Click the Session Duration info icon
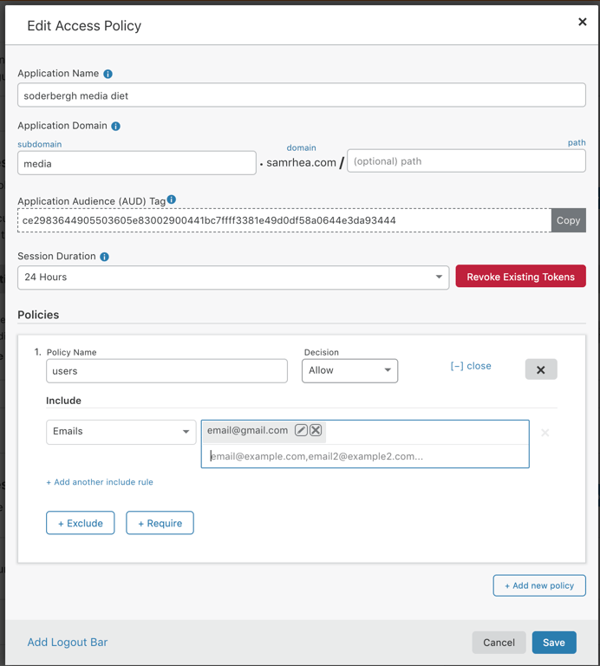Screen dimensions: 600x666 [104, 257]
